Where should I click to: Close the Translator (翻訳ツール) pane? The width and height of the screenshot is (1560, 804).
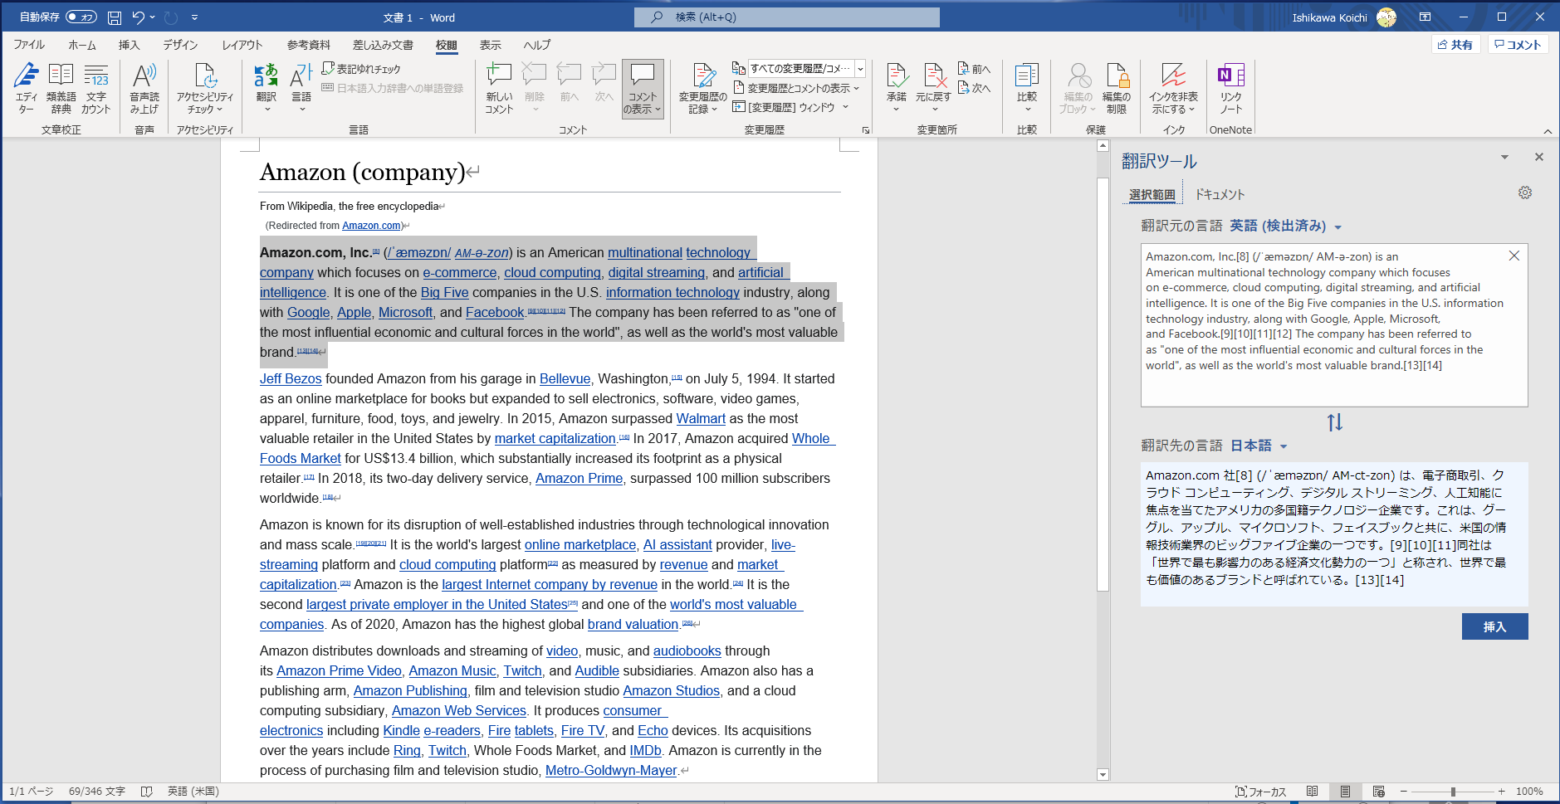(x=1538, y=157)
